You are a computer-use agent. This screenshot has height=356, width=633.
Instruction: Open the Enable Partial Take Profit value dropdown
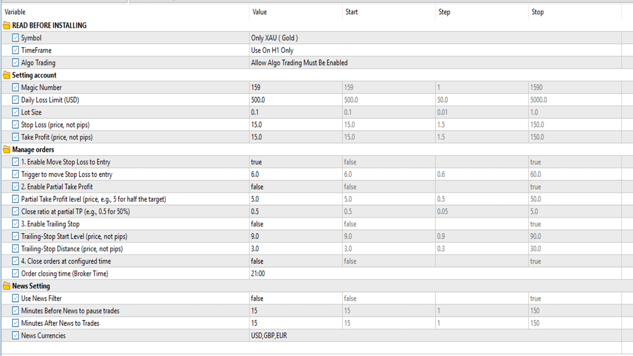tap(296, 187)
